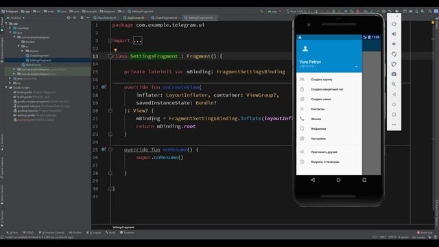This screenshot has height=247, width=439.
Task: Click the expand all icon in Project panel header
Action: [x=75, y=18]
